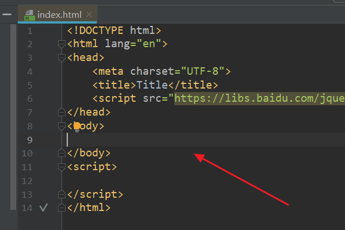The height and width of the screenshot is (230, 345).
Task: Click the minimize dash icon left of the tab
Action: [x=7, y=14]
